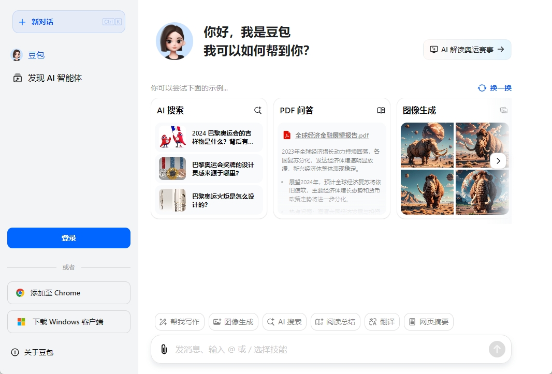Open AI 解读奥运赛事 banner

click(x=467, y=50)
